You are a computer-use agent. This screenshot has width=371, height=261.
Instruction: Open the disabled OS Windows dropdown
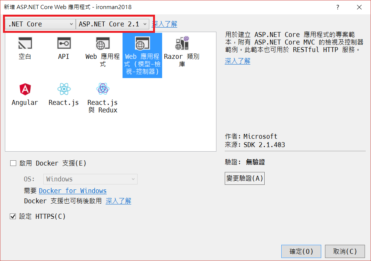[90, 179]
